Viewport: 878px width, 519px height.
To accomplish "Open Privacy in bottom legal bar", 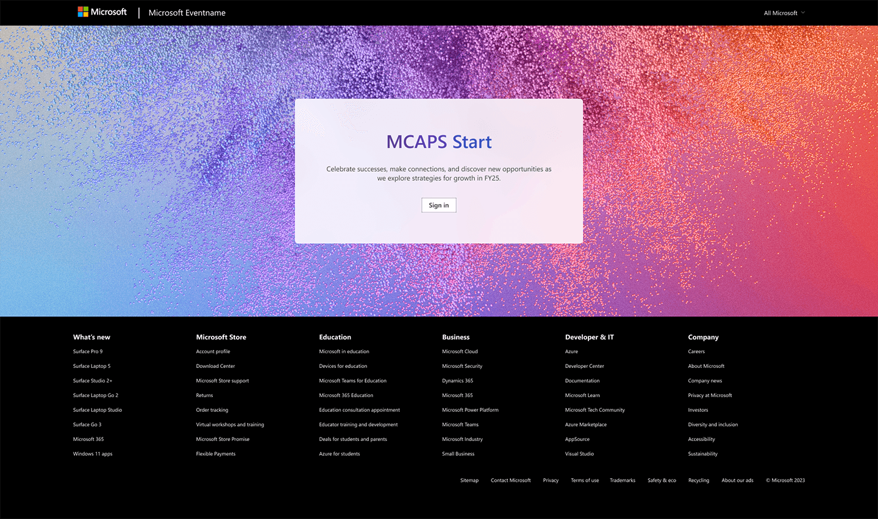I will [x=551, y=481].
